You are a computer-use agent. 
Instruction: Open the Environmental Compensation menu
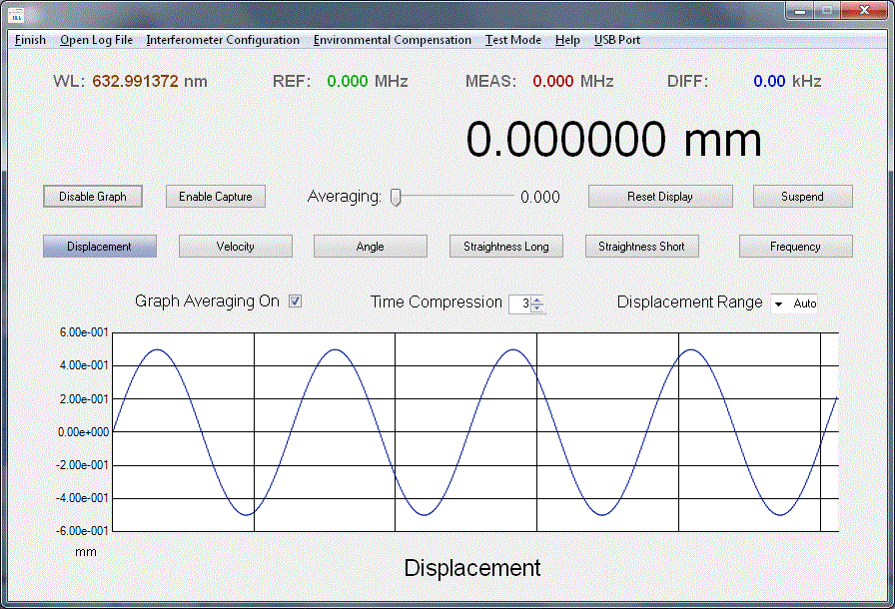[x=392, y=40]
